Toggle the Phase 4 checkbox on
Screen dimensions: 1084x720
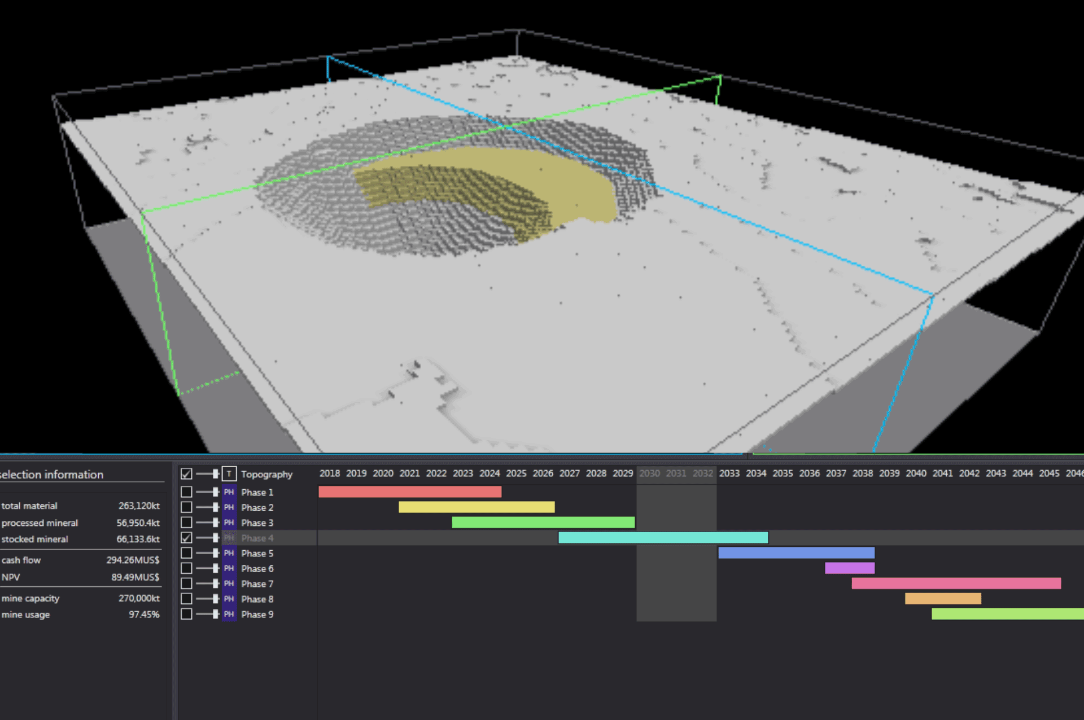(x=186, y=538)
